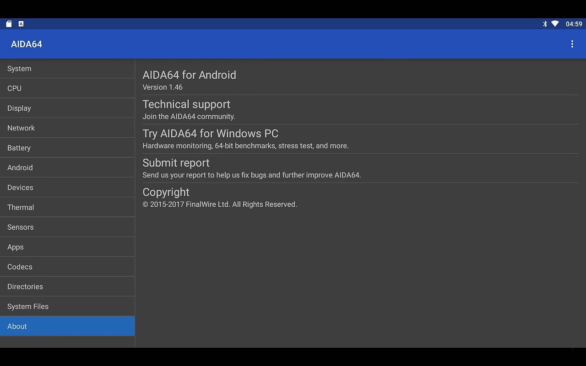Show installed Apps section
Viewport: 586px width, 366px height.
point(67,247)
